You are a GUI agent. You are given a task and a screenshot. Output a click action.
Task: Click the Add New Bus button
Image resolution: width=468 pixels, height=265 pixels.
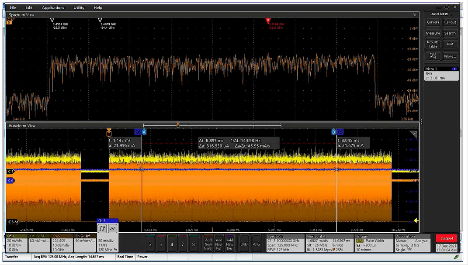[230, 244]
